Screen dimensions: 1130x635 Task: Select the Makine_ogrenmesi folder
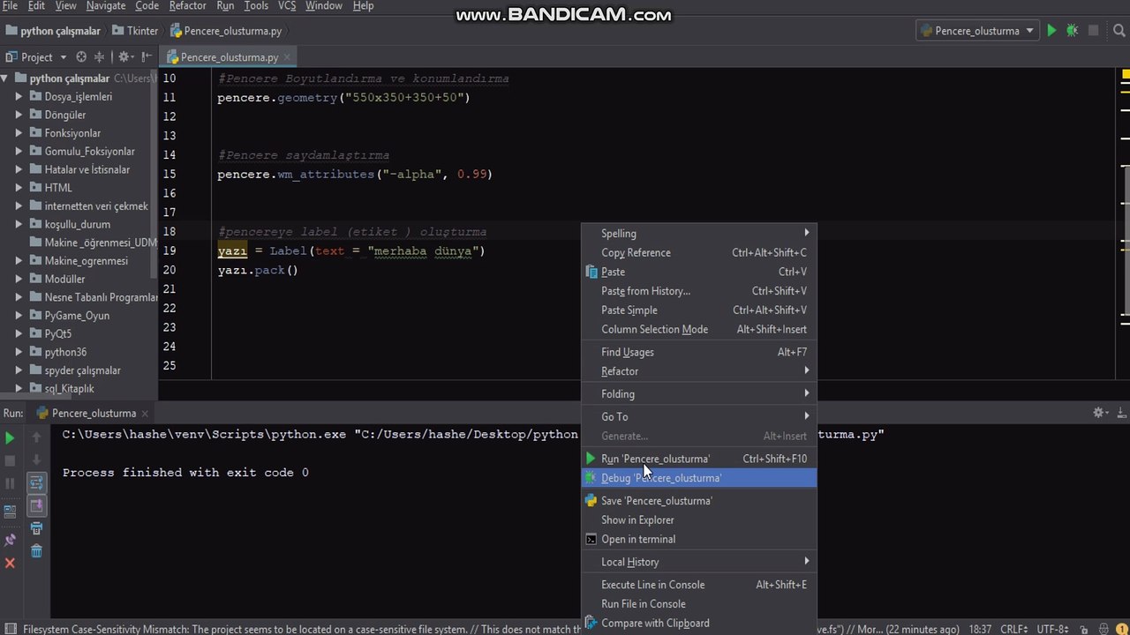tap(86, 261)
